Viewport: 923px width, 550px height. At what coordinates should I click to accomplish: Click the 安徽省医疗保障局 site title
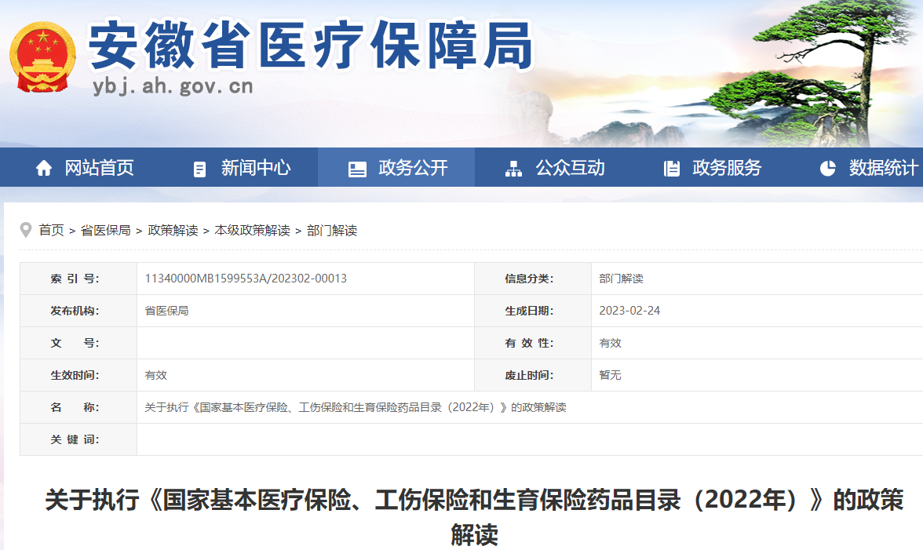pyautogui.click(x=311, y=46)
